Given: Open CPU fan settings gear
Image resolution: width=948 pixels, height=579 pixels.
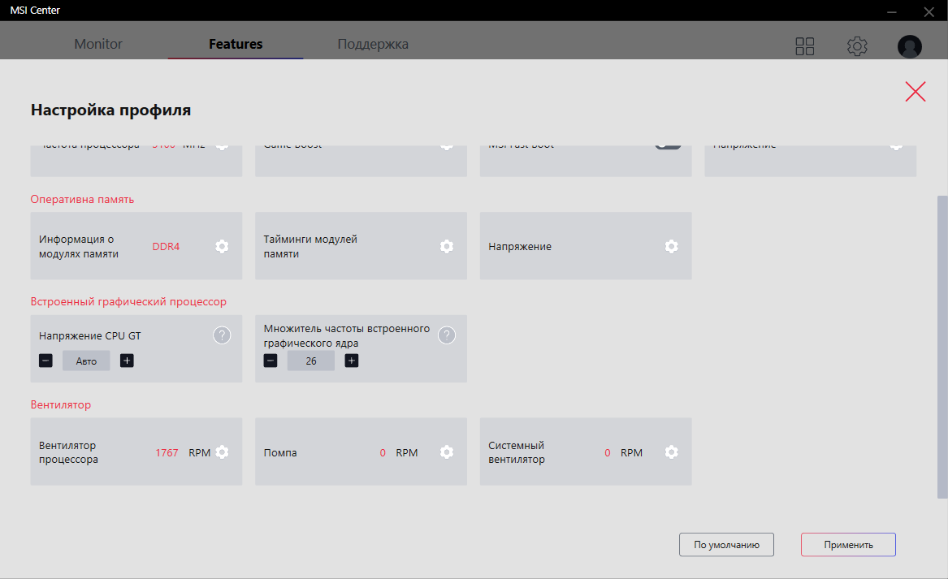Looking at the screenshot, I should coord(222,452).
